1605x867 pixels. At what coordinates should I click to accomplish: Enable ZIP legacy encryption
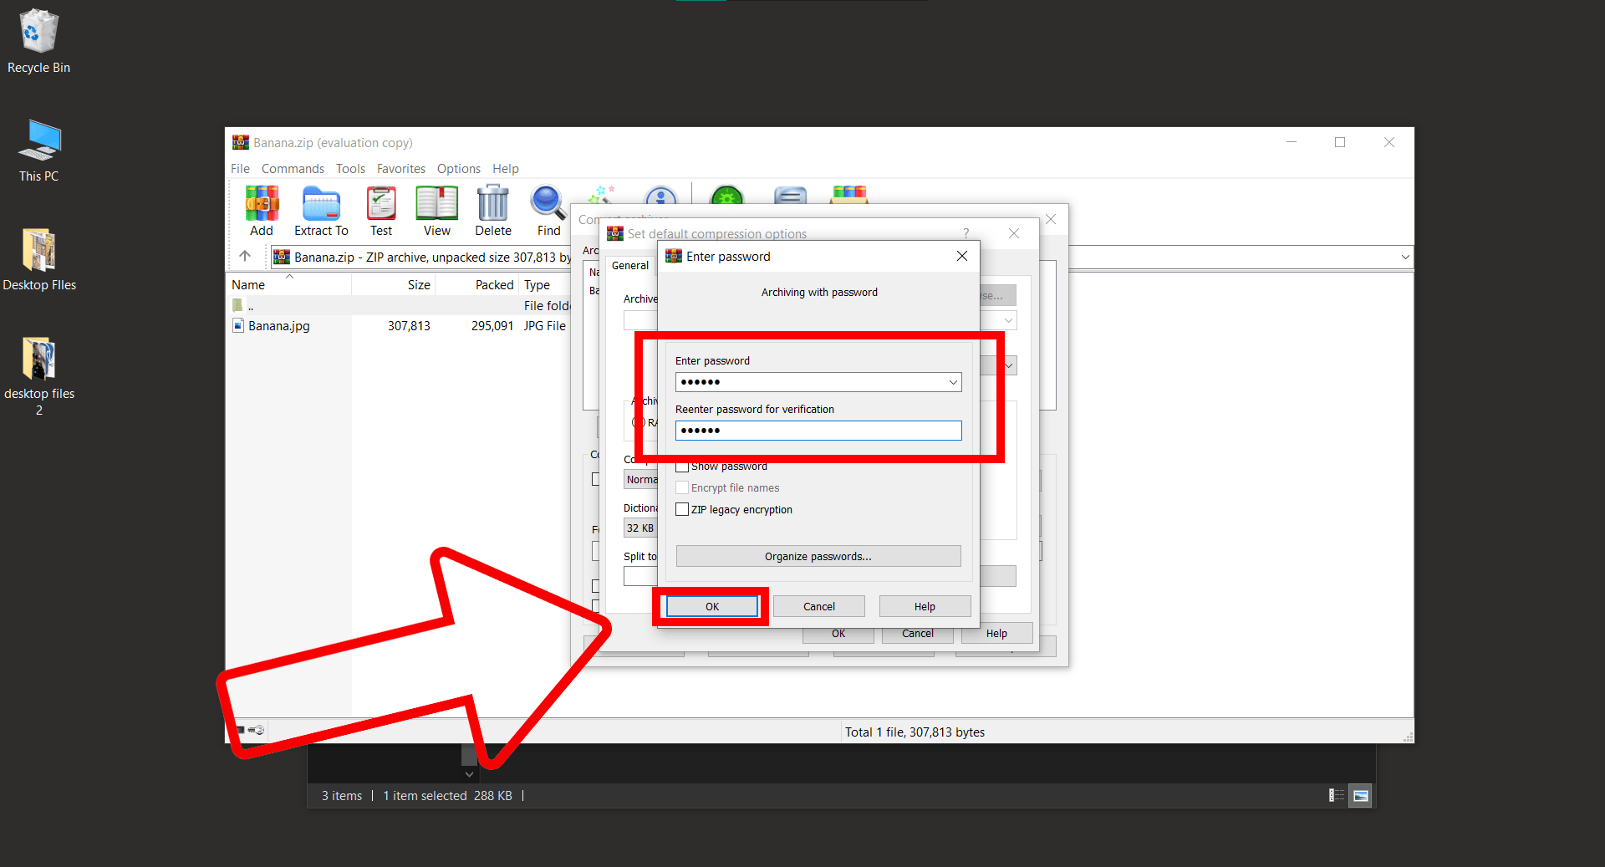682,509
